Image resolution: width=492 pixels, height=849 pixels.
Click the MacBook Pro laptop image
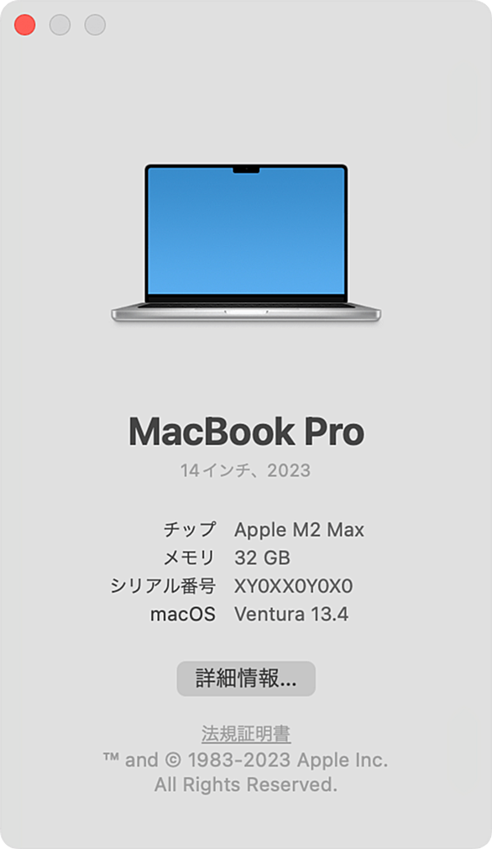point(246,244)
